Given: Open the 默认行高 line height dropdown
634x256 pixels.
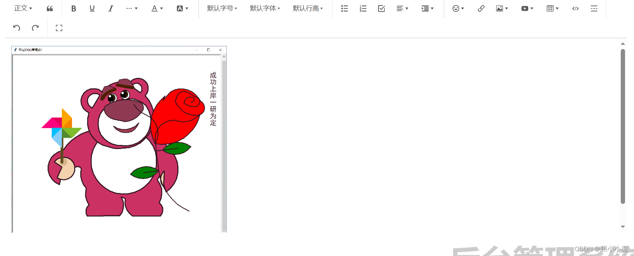Looking at the screenshot, I should pos(308,8).
